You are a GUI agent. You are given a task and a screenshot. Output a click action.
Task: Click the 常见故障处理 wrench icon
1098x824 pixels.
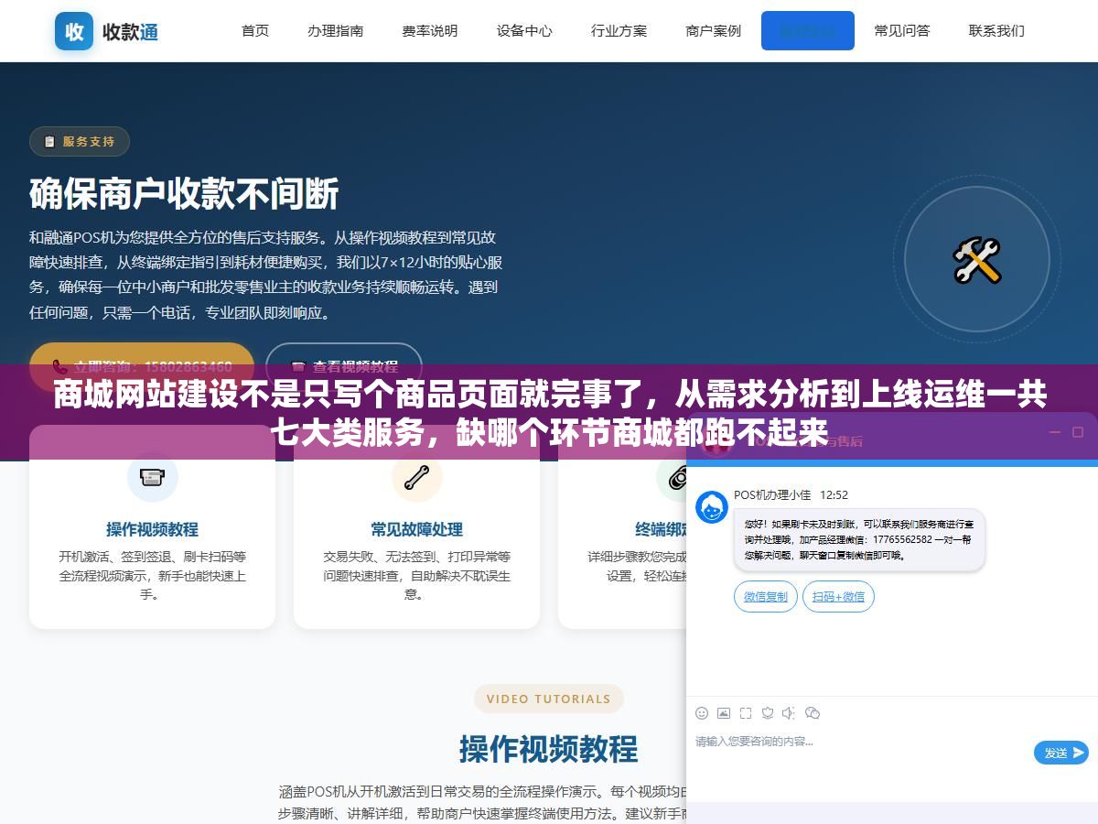point(416,476)
